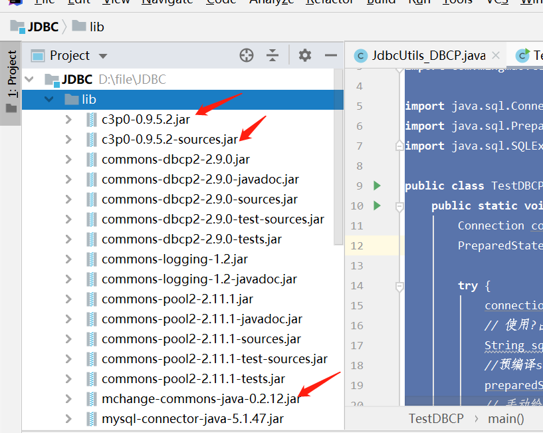Image resolution: width=543 pixels, height=433 pixels.
Task: Click the Collapse All icon in Project panel
Action: click(272, 55)
